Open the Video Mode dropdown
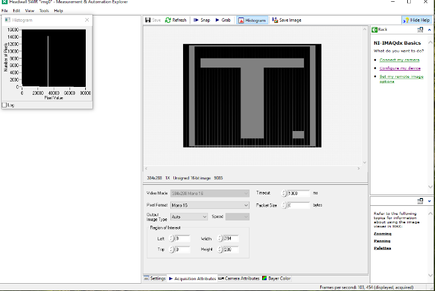The image size is (435, 291). (210, 193)
